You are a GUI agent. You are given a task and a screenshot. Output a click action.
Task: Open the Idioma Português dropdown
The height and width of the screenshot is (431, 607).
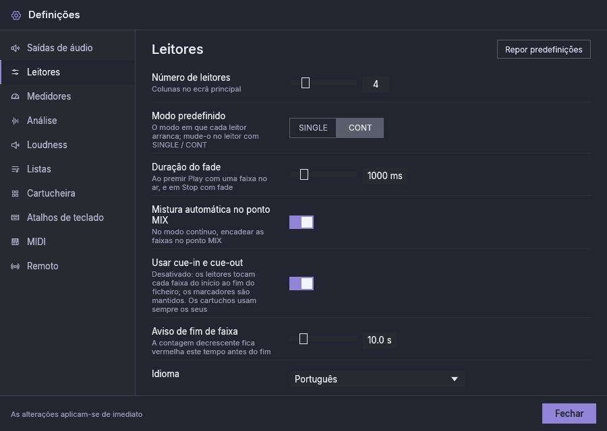click(x=376, y=379)
